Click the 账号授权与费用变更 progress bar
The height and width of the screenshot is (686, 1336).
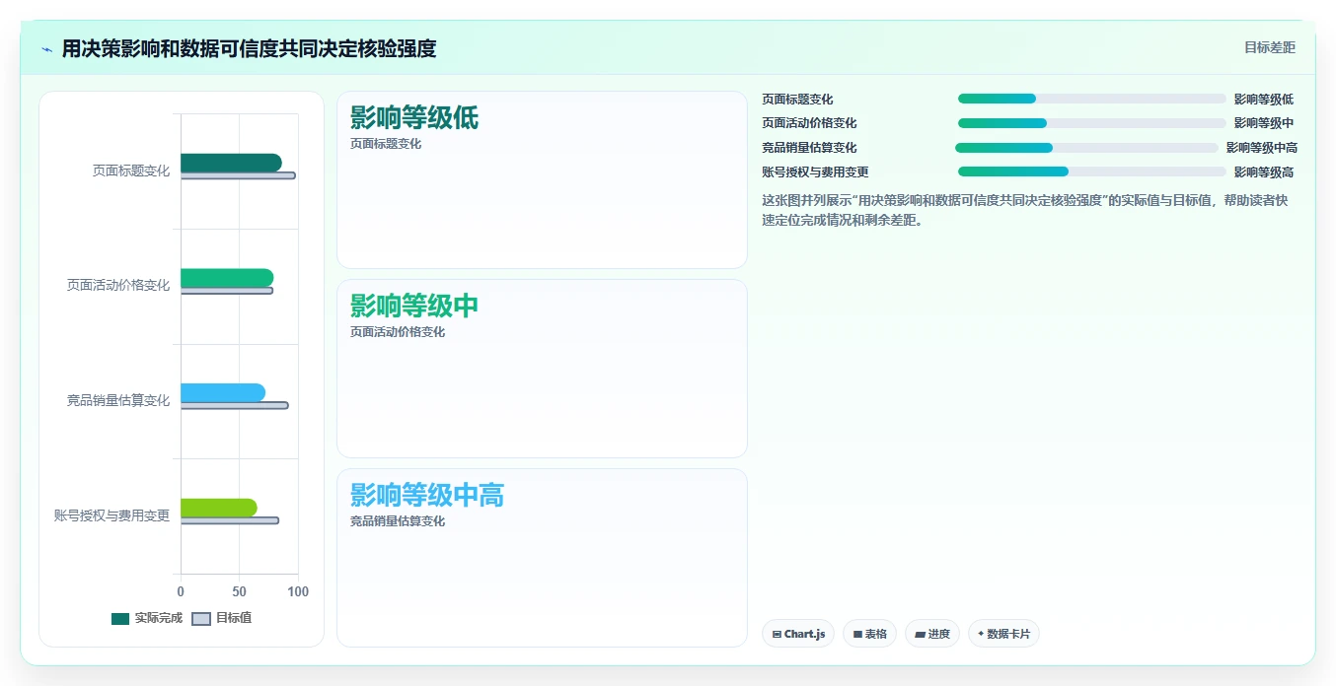[1091, 171]
